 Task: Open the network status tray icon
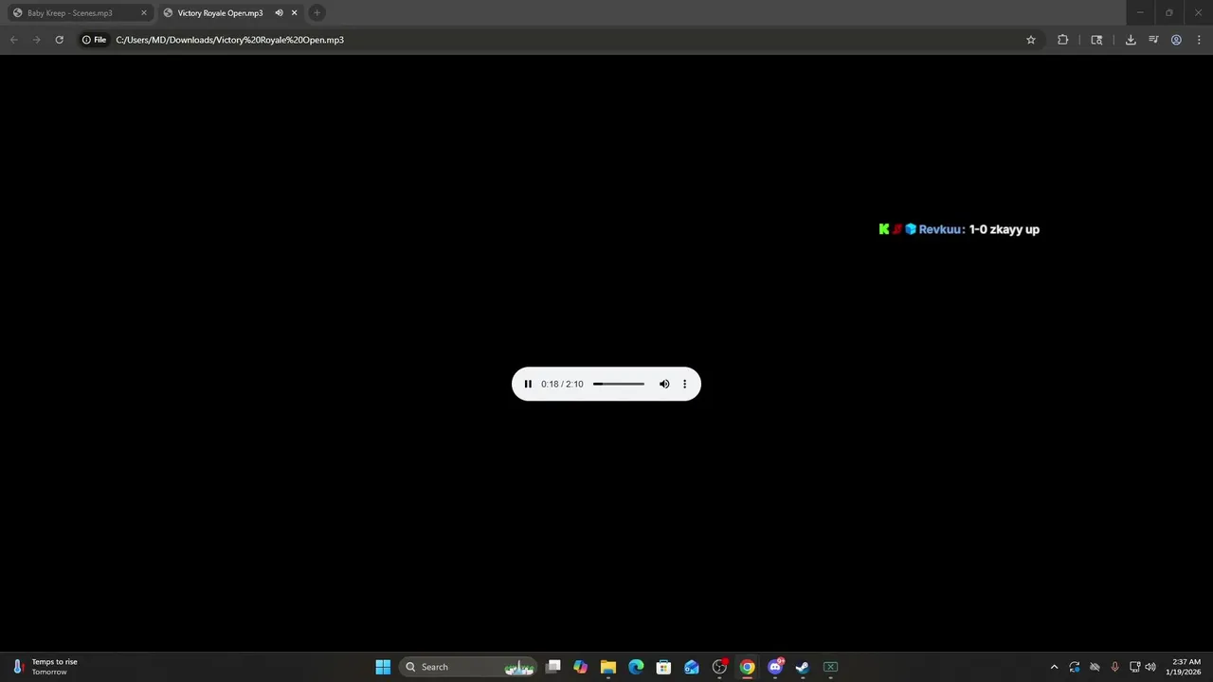tap(1134, 667)
